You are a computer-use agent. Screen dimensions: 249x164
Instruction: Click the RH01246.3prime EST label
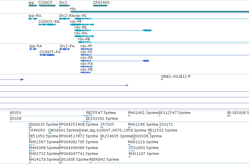click(143, 125)
